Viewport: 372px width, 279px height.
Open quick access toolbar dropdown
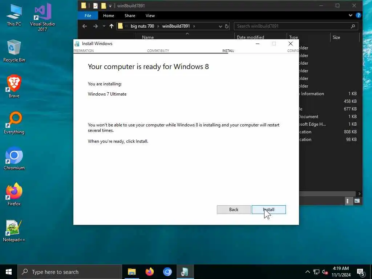pos(110,6)
